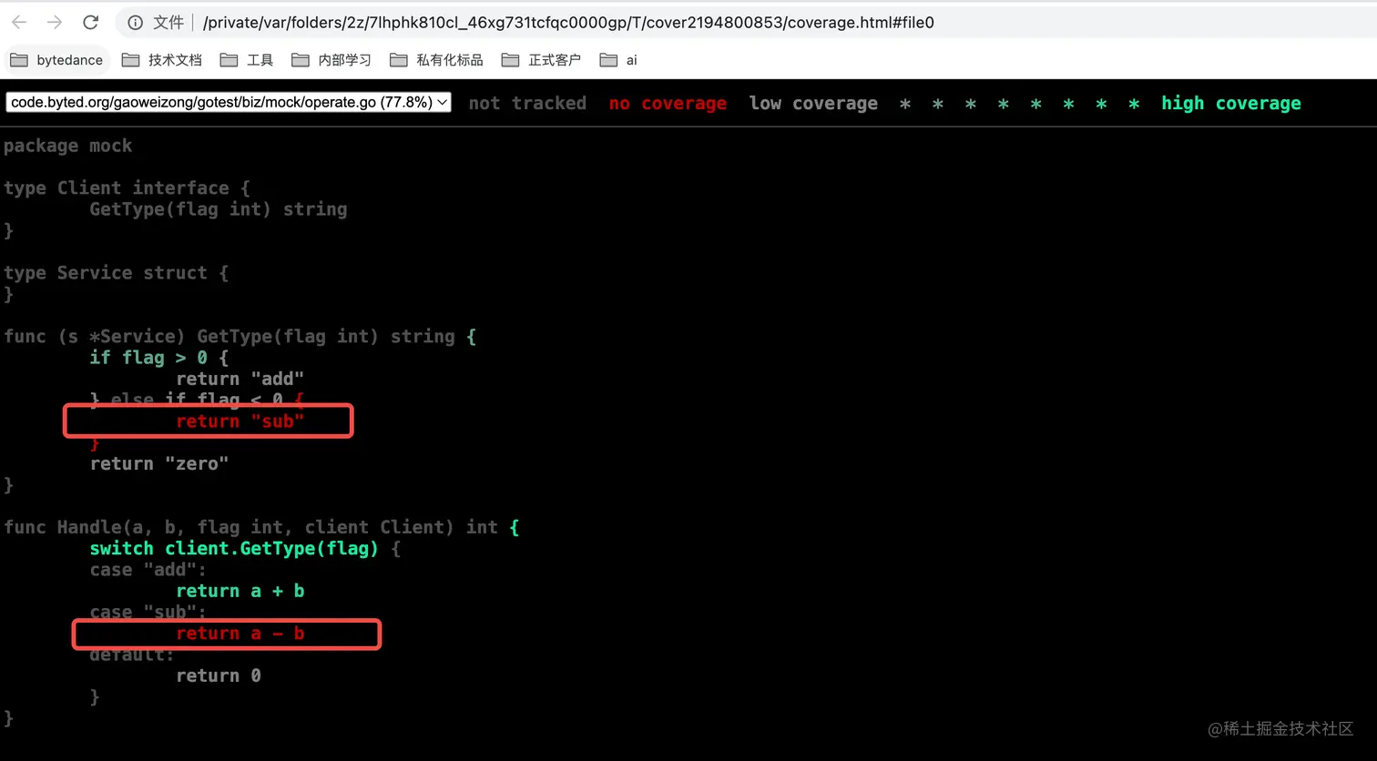Click the 'switch client.GetType(flag)' line

[245, 549]
